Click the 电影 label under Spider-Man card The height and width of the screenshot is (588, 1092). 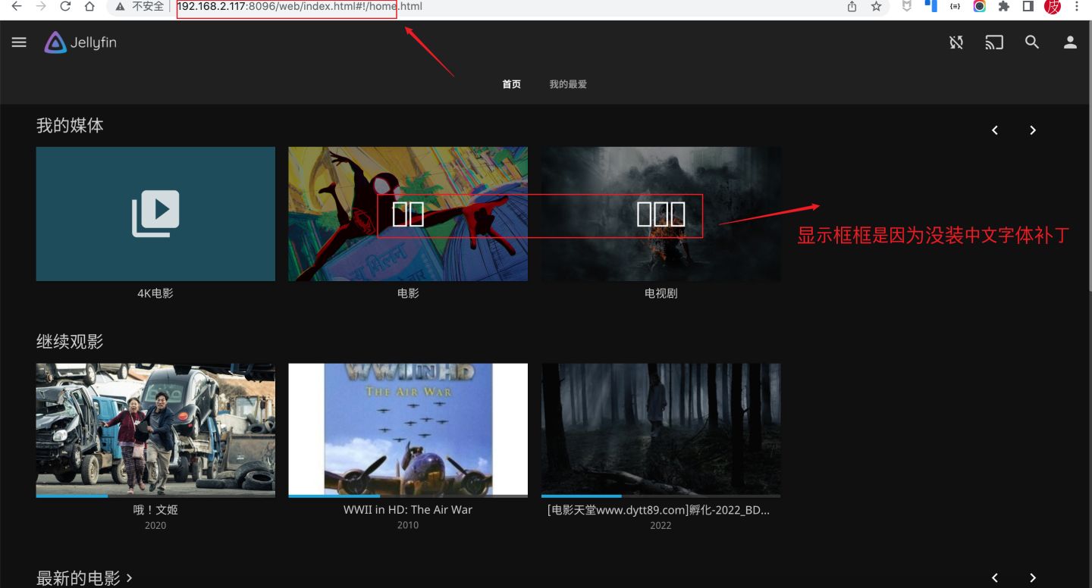tap(408, 293)
